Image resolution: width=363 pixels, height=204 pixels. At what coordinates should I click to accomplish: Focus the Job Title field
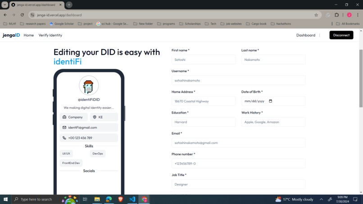(238, 184)
